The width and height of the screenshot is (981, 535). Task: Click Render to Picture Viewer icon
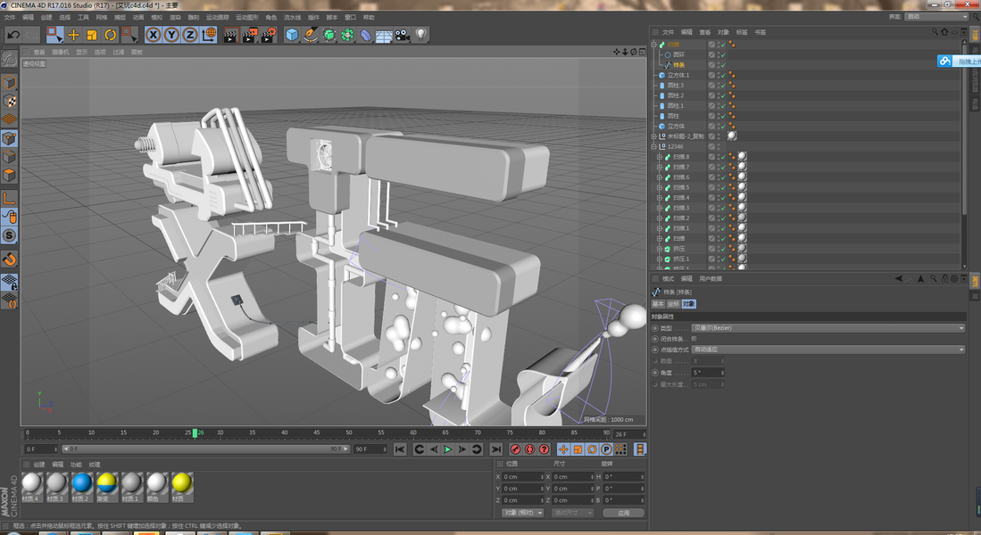(x=250, y=35)
